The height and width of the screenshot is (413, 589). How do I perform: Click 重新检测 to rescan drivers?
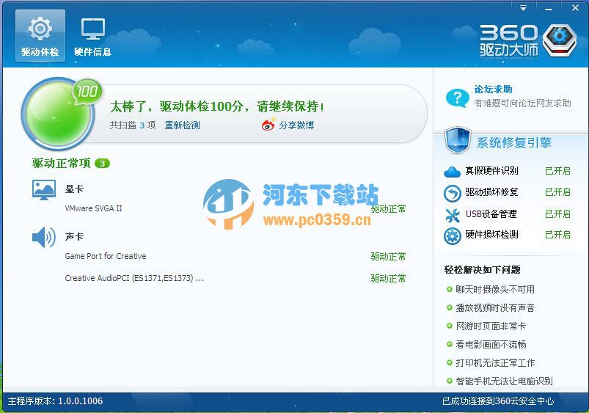pyautogui.click(x=182, y=125)
